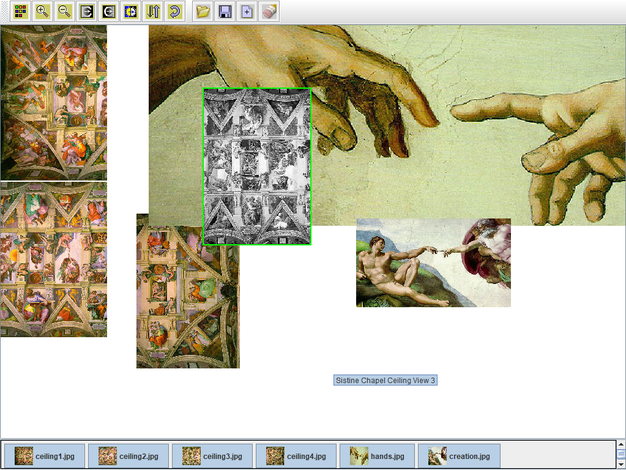Select the ceiling3.jpg tab

pos(212,456)
